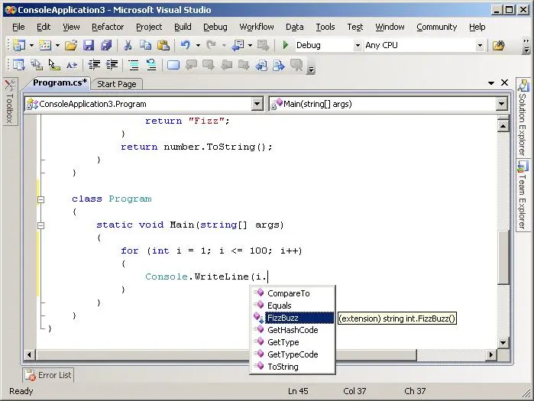This screenshot has width=534, height=401.
Task: Open the File menu
Action: pos(18,27)
